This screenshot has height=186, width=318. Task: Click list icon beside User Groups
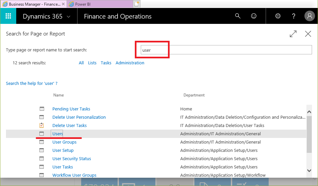(x=42, y=142)
